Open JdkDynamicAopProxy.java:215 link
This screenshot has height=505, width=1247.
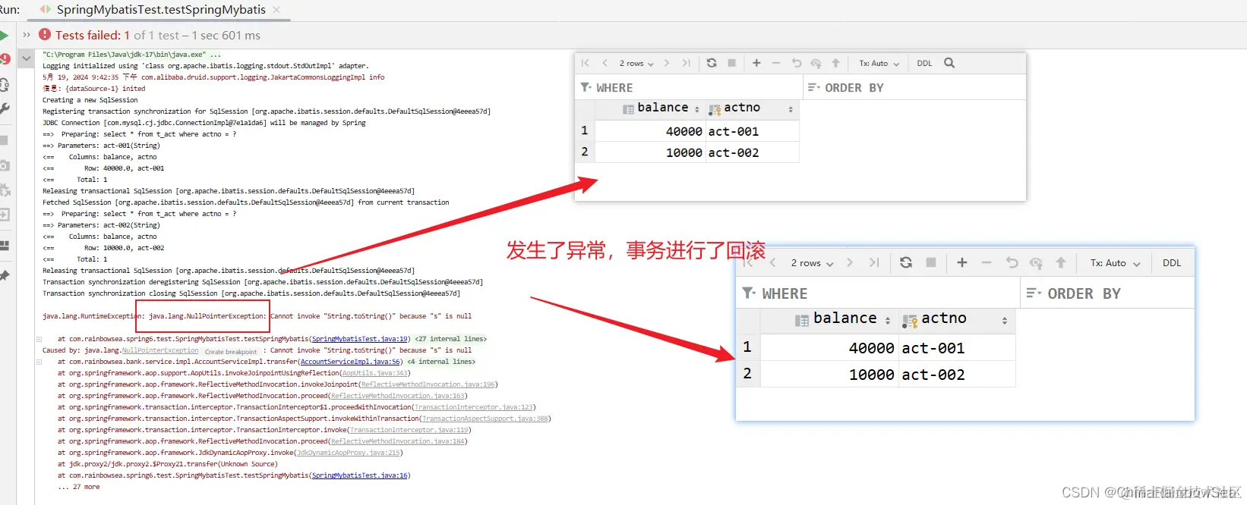(349, 453)
